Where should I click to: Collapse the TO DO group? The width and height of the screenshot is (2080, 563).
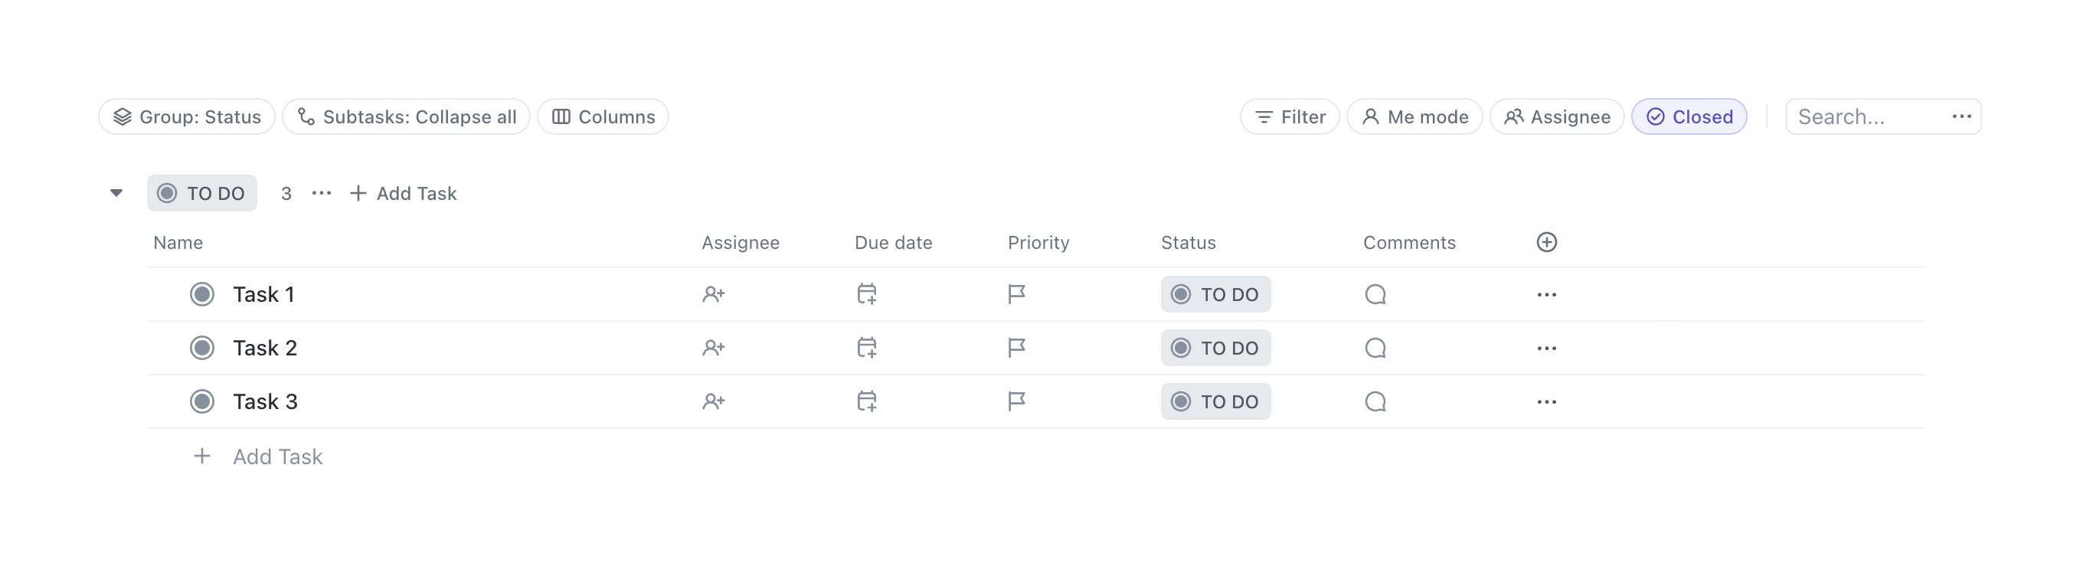pos(116,193)
